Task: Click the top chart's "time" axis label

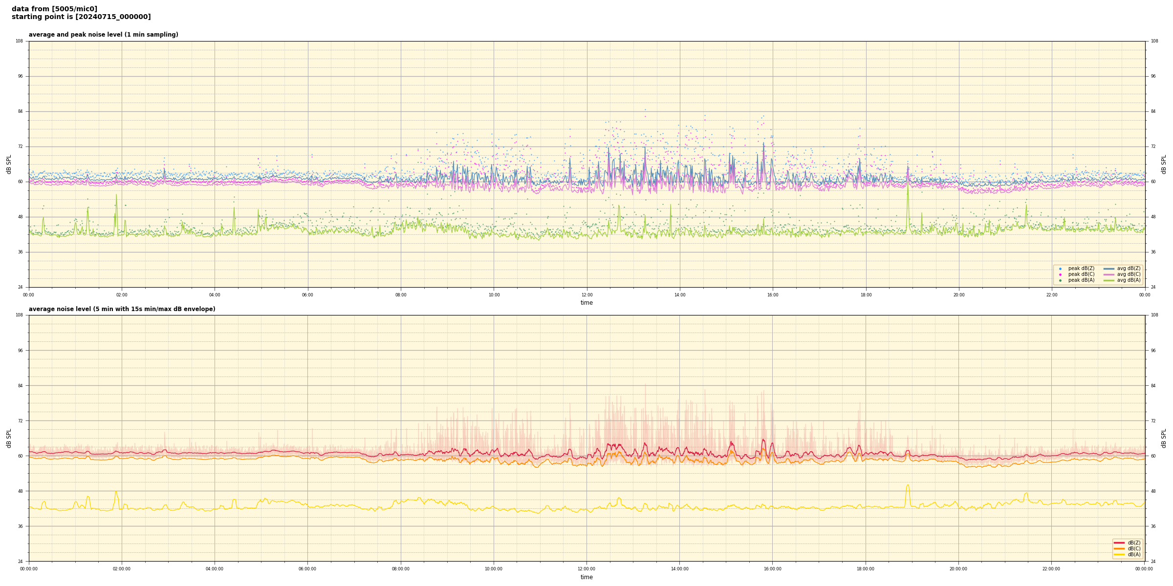Action: (x=586, y=303)
